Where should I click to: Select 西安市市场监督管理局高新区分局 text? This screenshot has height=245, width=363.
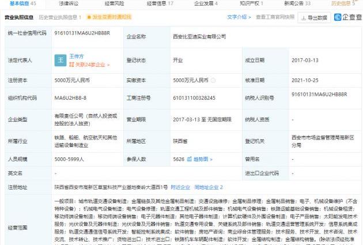323,141
